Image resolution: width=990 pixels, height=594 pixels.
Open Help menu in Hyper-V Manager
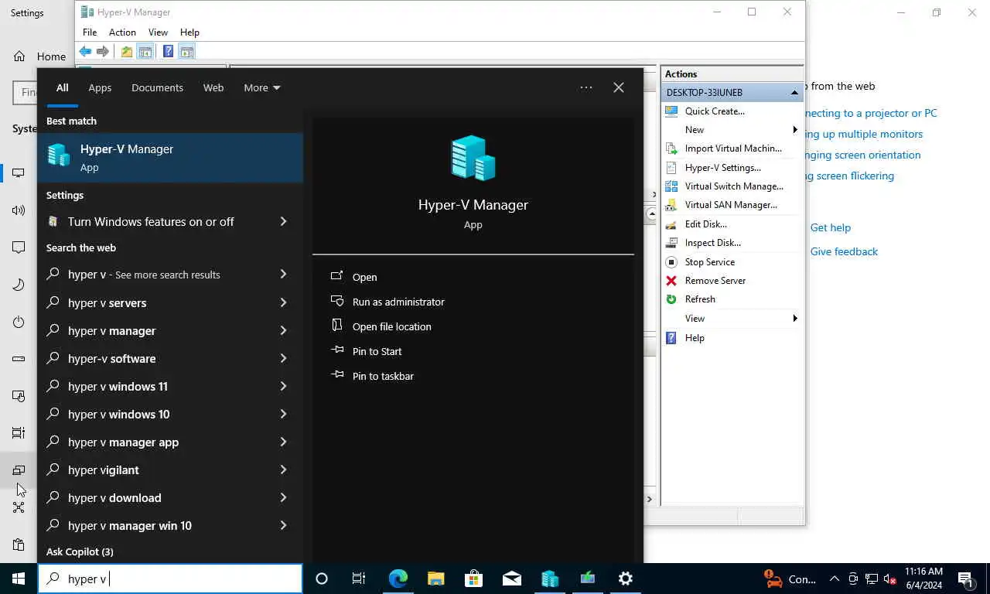(189, 32)
